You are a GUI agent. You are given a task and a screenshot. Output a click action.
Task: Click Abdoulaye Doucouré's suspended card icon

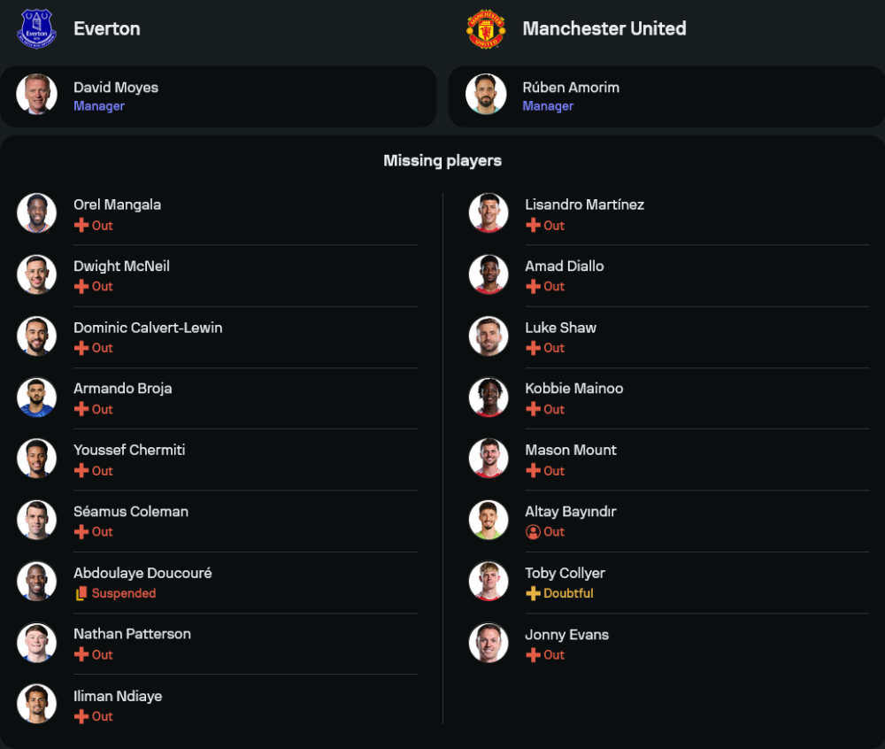(81, 593)
